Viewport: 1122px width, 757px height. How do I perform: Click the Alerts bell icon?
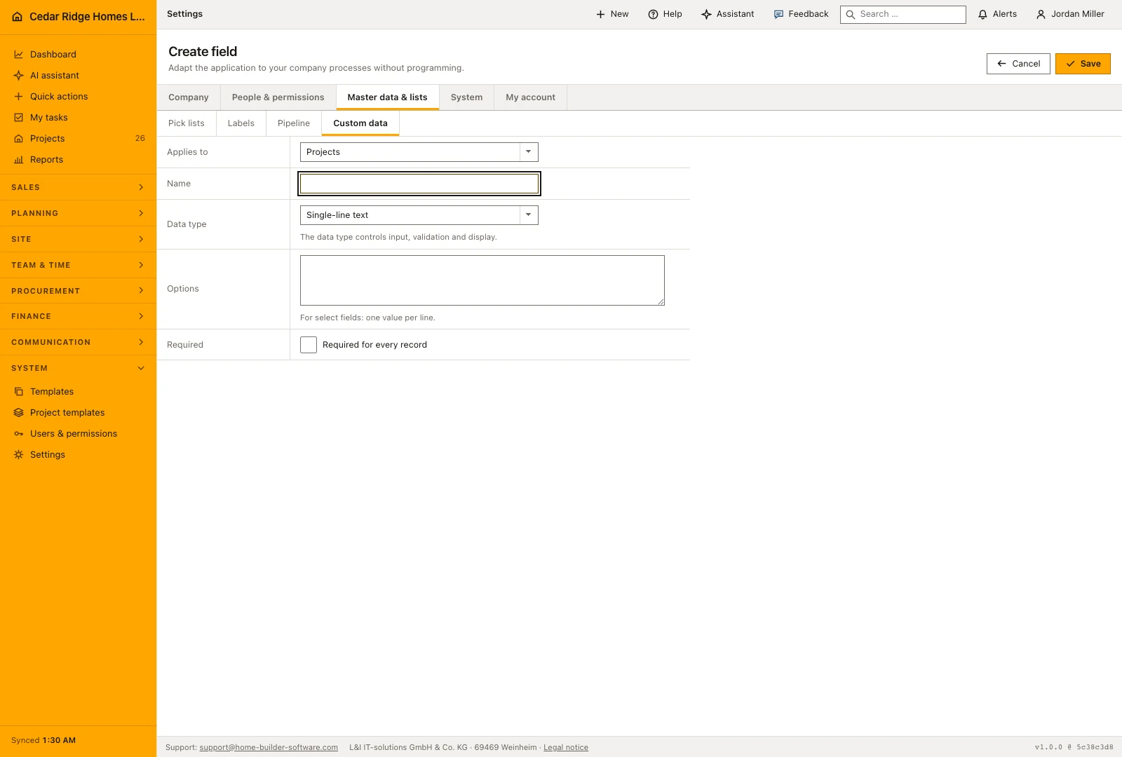point(982,14)
